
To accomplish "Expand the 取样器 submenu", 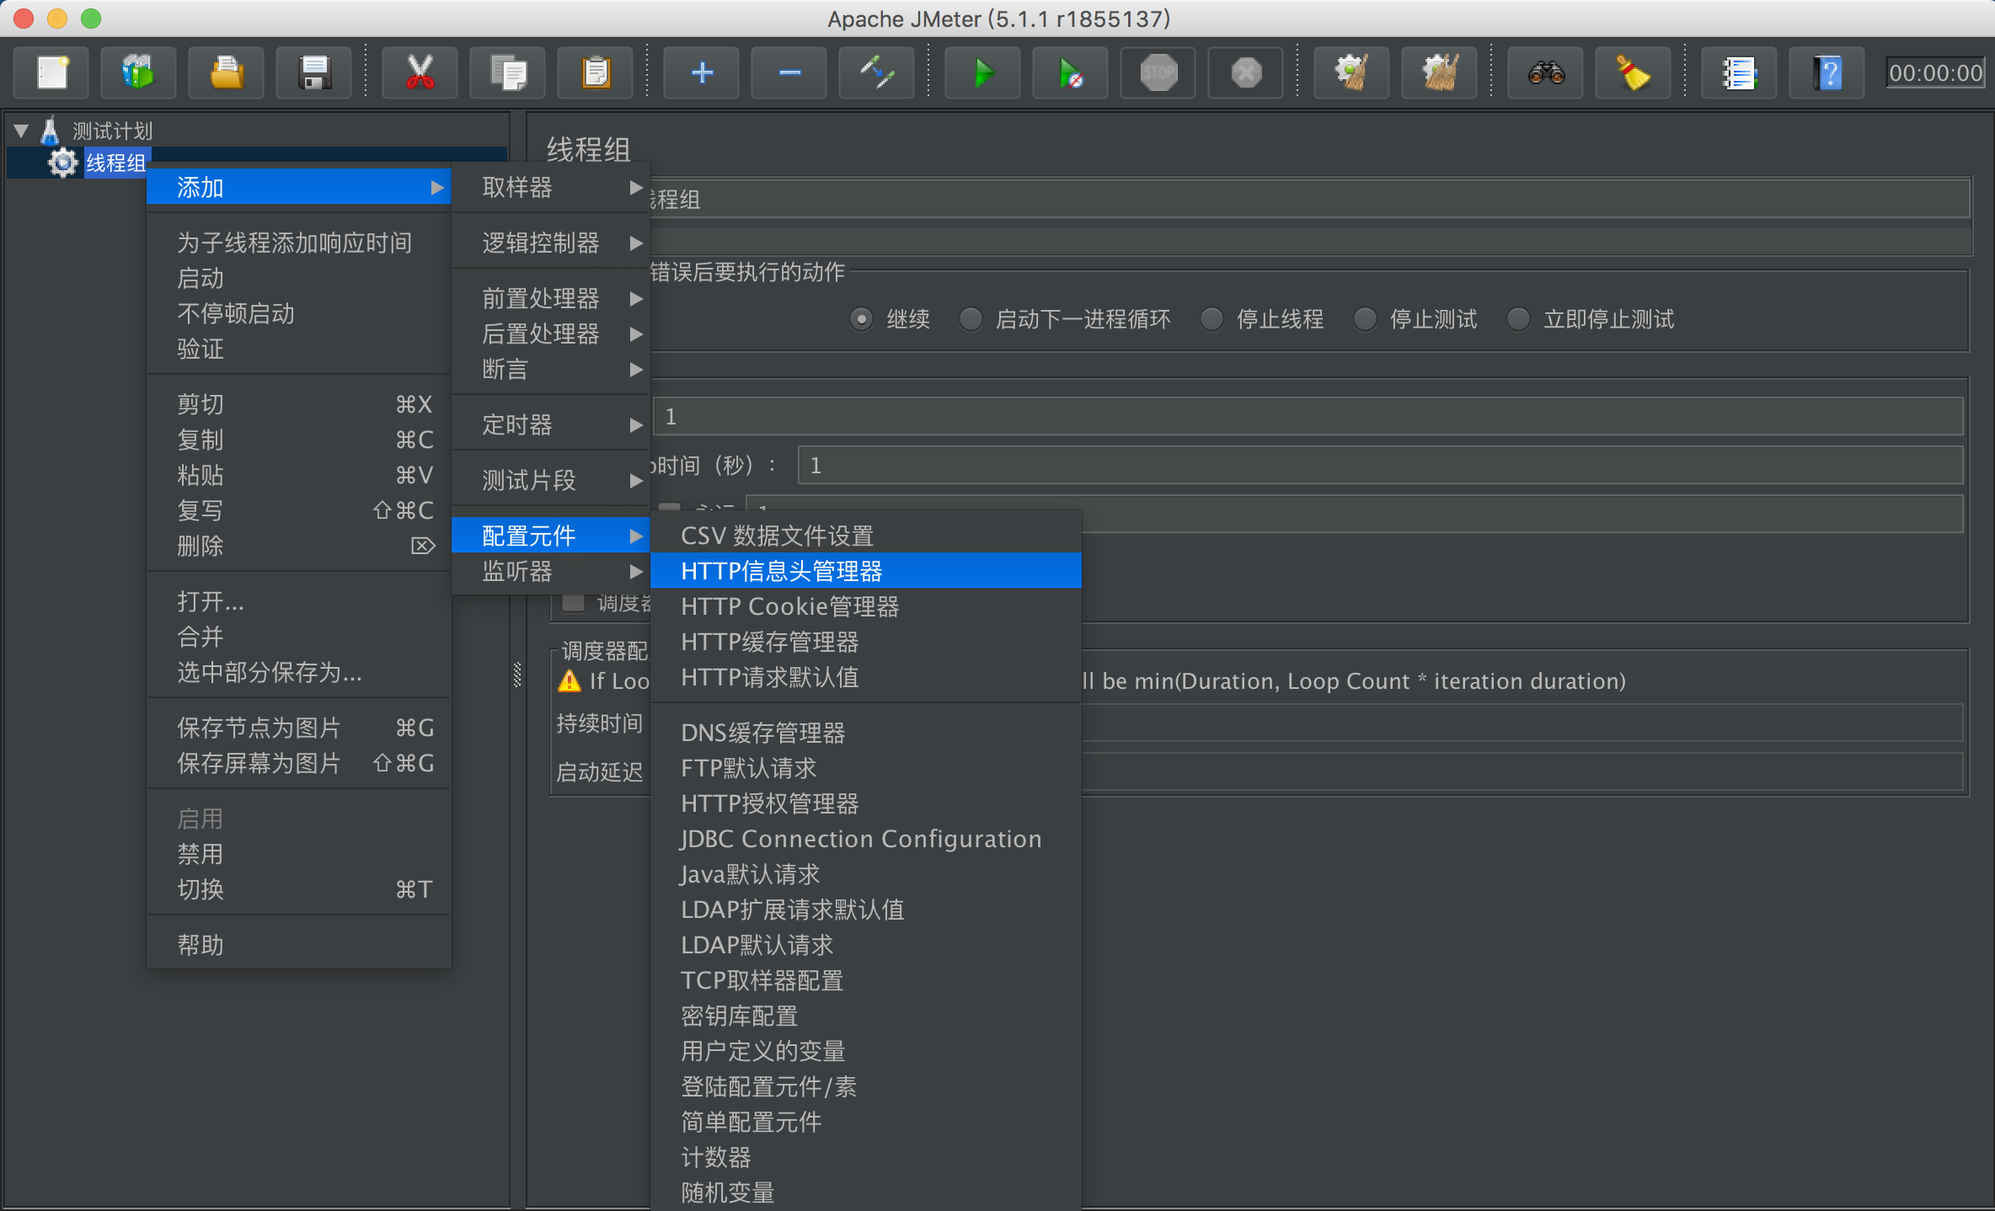I will [x=552, y=187].
